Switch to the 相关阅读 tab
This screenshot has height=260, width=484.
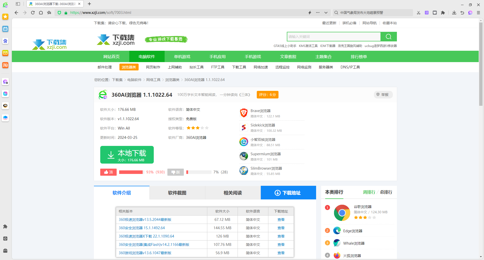tap(233, 193)
